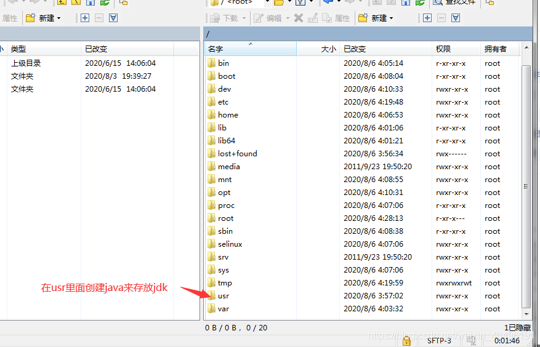Click the invert selection icon in the left panel toolbar

coord(113,18)
